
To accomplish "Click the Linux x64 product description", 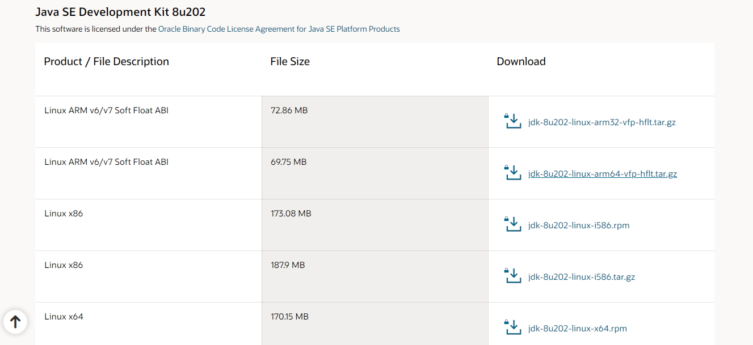I will tap(64, 316).
